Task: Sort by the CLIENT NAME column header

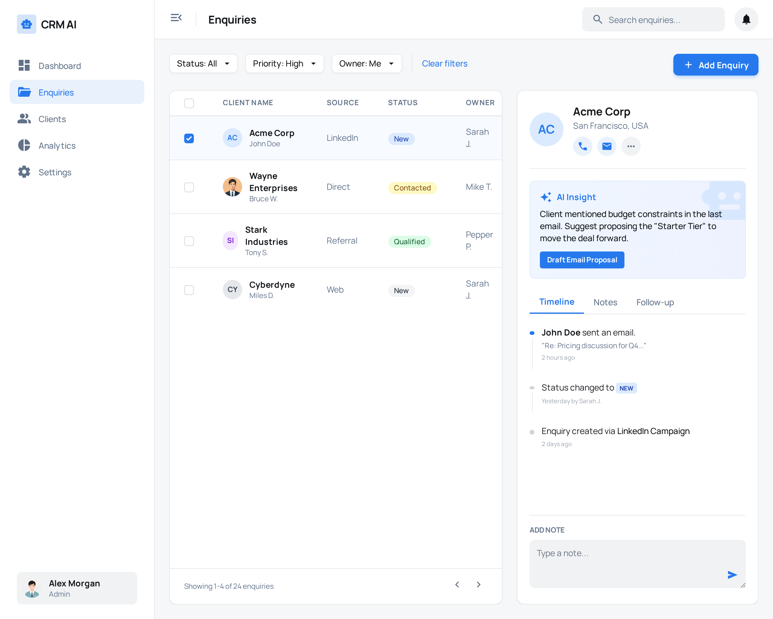Action: (x=248, y=103)
